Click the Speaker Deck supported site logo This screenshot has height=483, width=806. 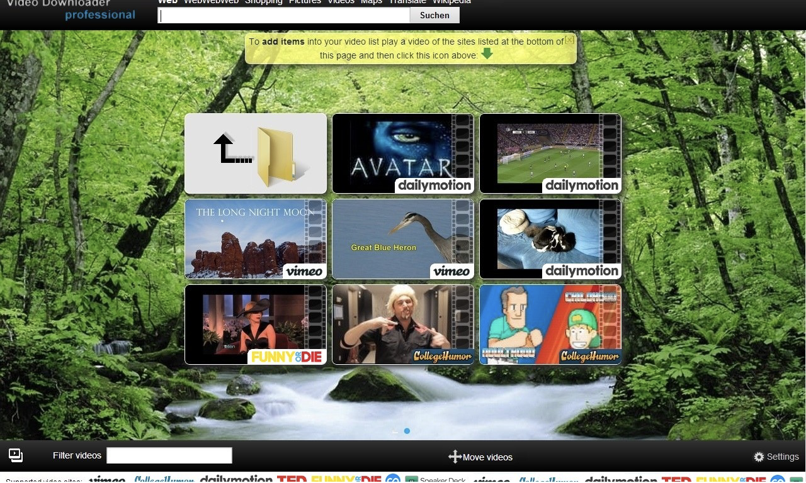click(x=435, y=480)
